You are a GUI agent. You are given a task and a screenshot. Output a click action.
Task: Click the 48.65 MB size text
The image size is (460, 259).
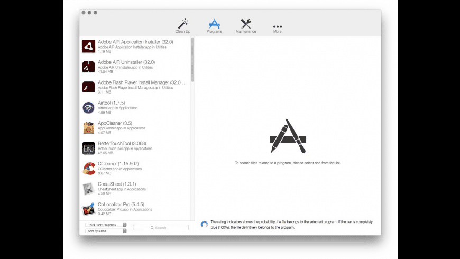(x=105, y=153)
